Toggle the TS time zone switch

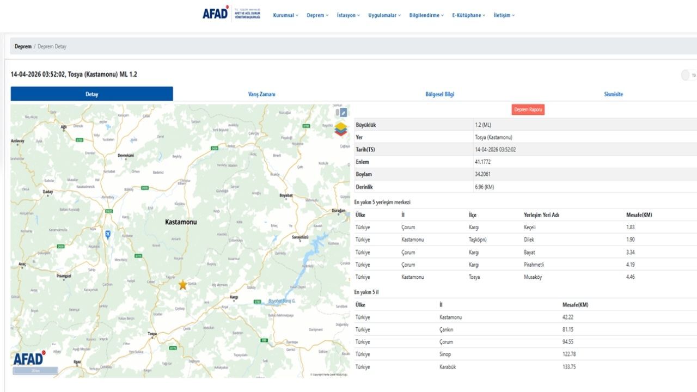click(x=687, y=76)
